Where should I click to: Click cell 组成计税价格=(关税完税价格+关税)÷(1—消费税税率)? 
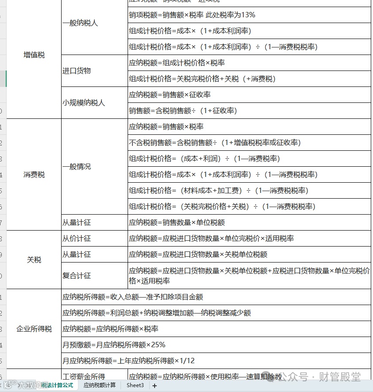tap(249, 207)
